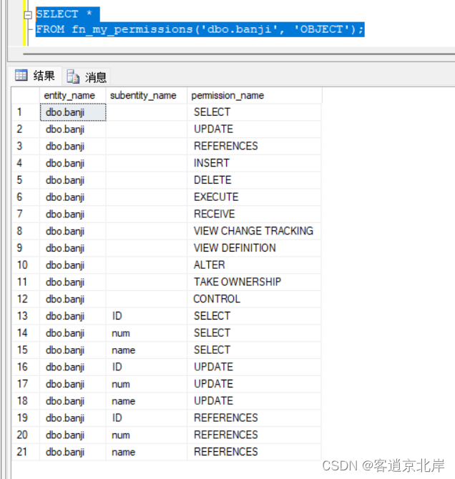Click the VIEW CHANGE TRACKING cell

coord(255,231)
